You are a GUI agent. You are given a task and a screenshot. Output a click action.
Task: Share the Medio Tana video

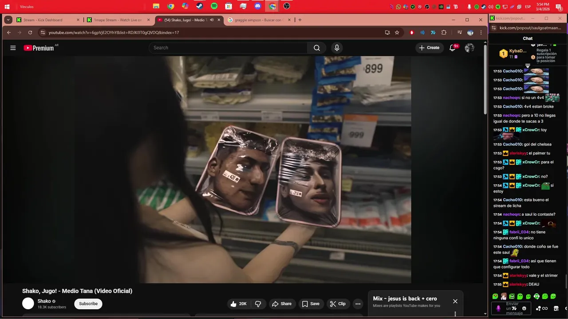coord(282,304)
